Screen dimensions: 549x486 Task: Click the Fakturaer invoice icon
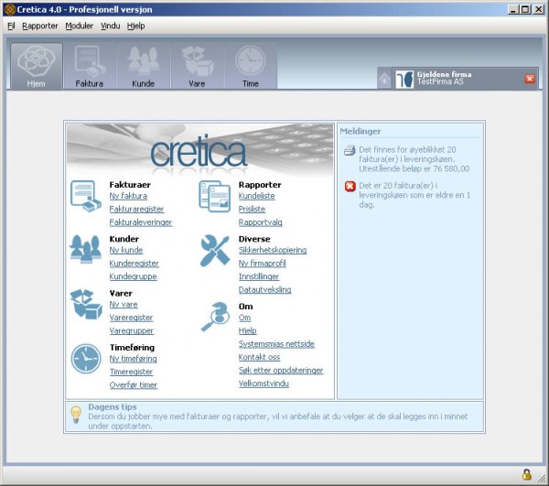tap(86, 196)
